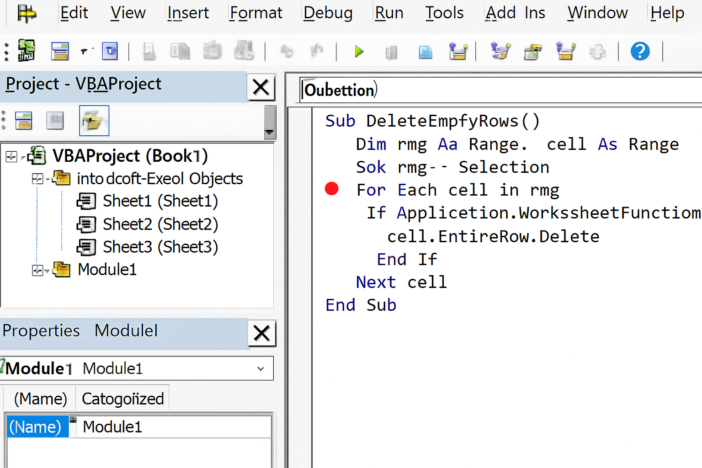Click the Insert UserForm toolbar icon

pyautogui.click(x=60, y=51)
